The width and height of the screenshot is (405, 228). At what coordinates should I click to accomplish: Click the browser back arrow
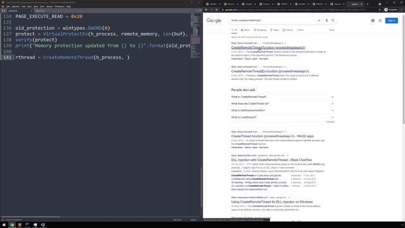(x=206, y=10)
